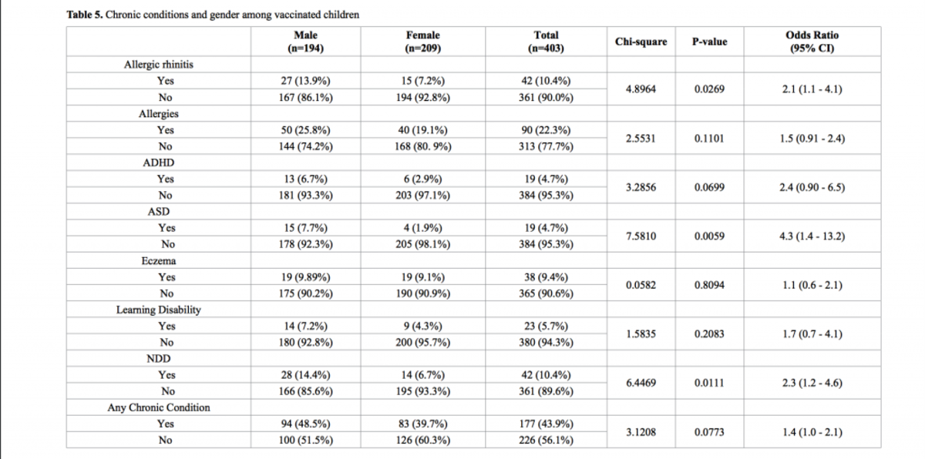The image size is (925, 459).
Task: Click the NDD row label
Action: tap(159, 358)
